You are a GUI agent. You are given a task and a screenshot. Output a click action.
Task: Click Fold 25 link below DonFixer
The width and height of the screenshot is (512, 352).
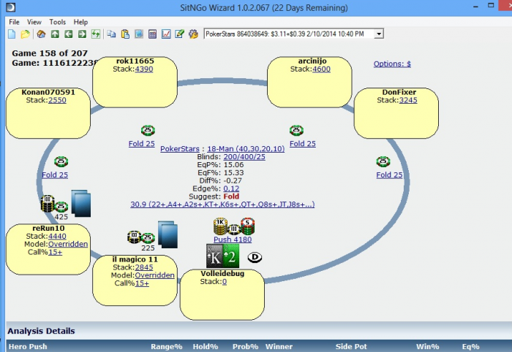tap(389, 175)
